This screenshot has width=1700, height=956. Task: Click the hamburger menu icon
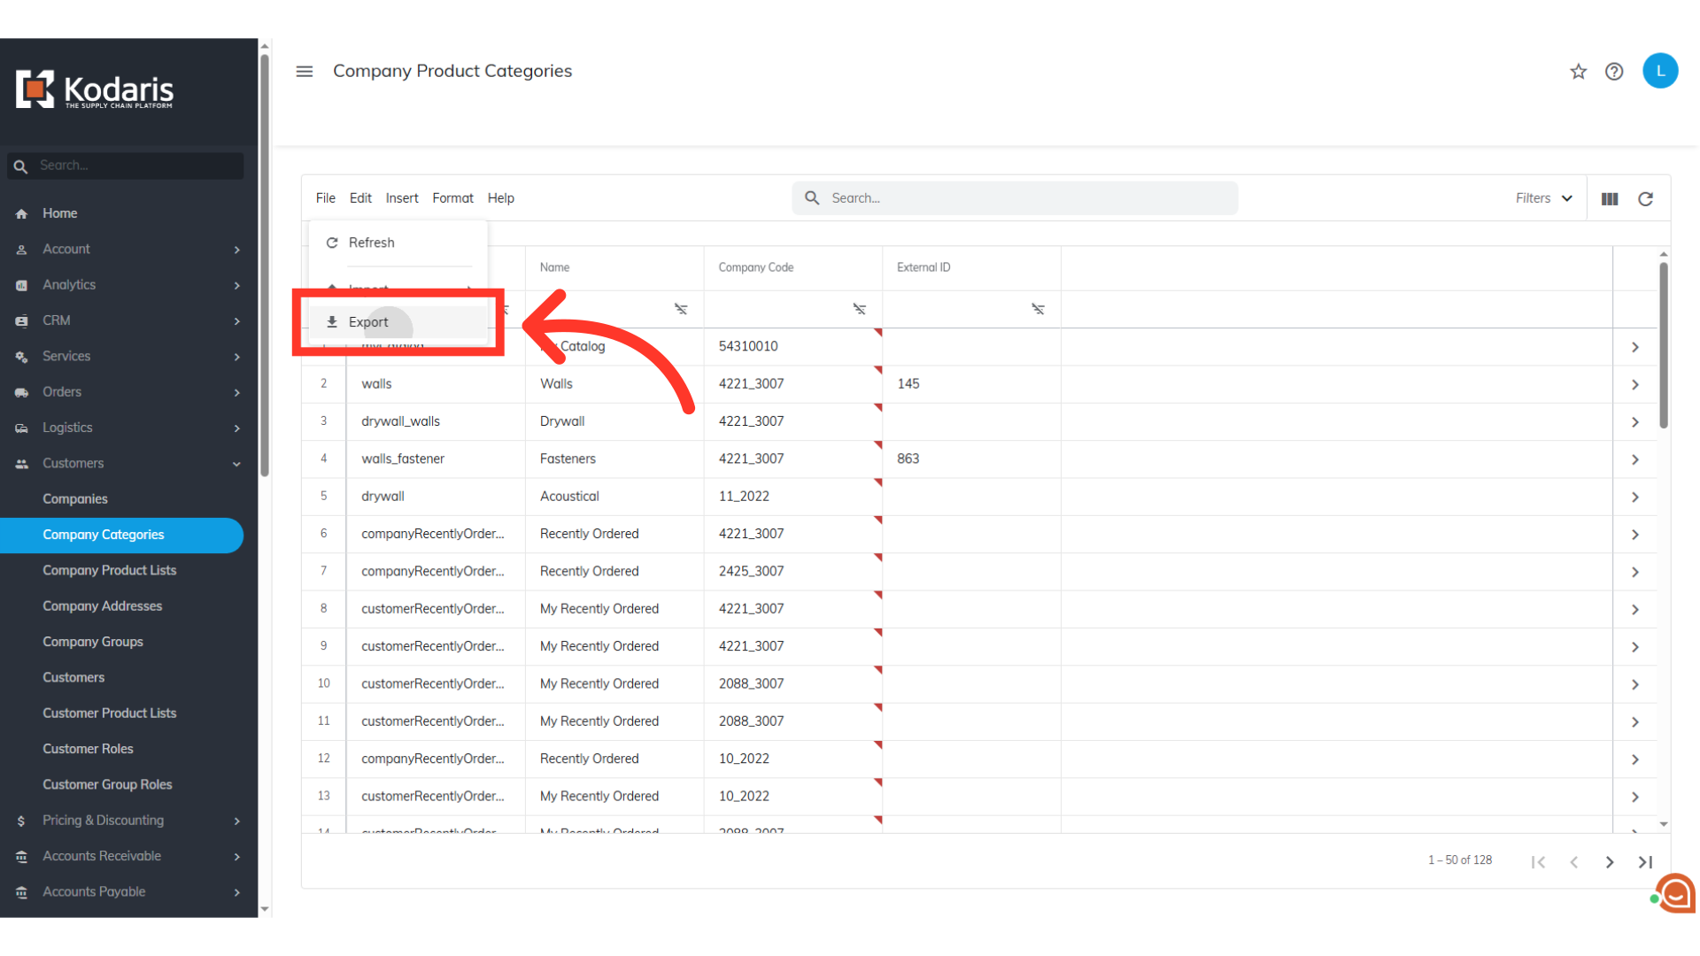click(305, 72)
